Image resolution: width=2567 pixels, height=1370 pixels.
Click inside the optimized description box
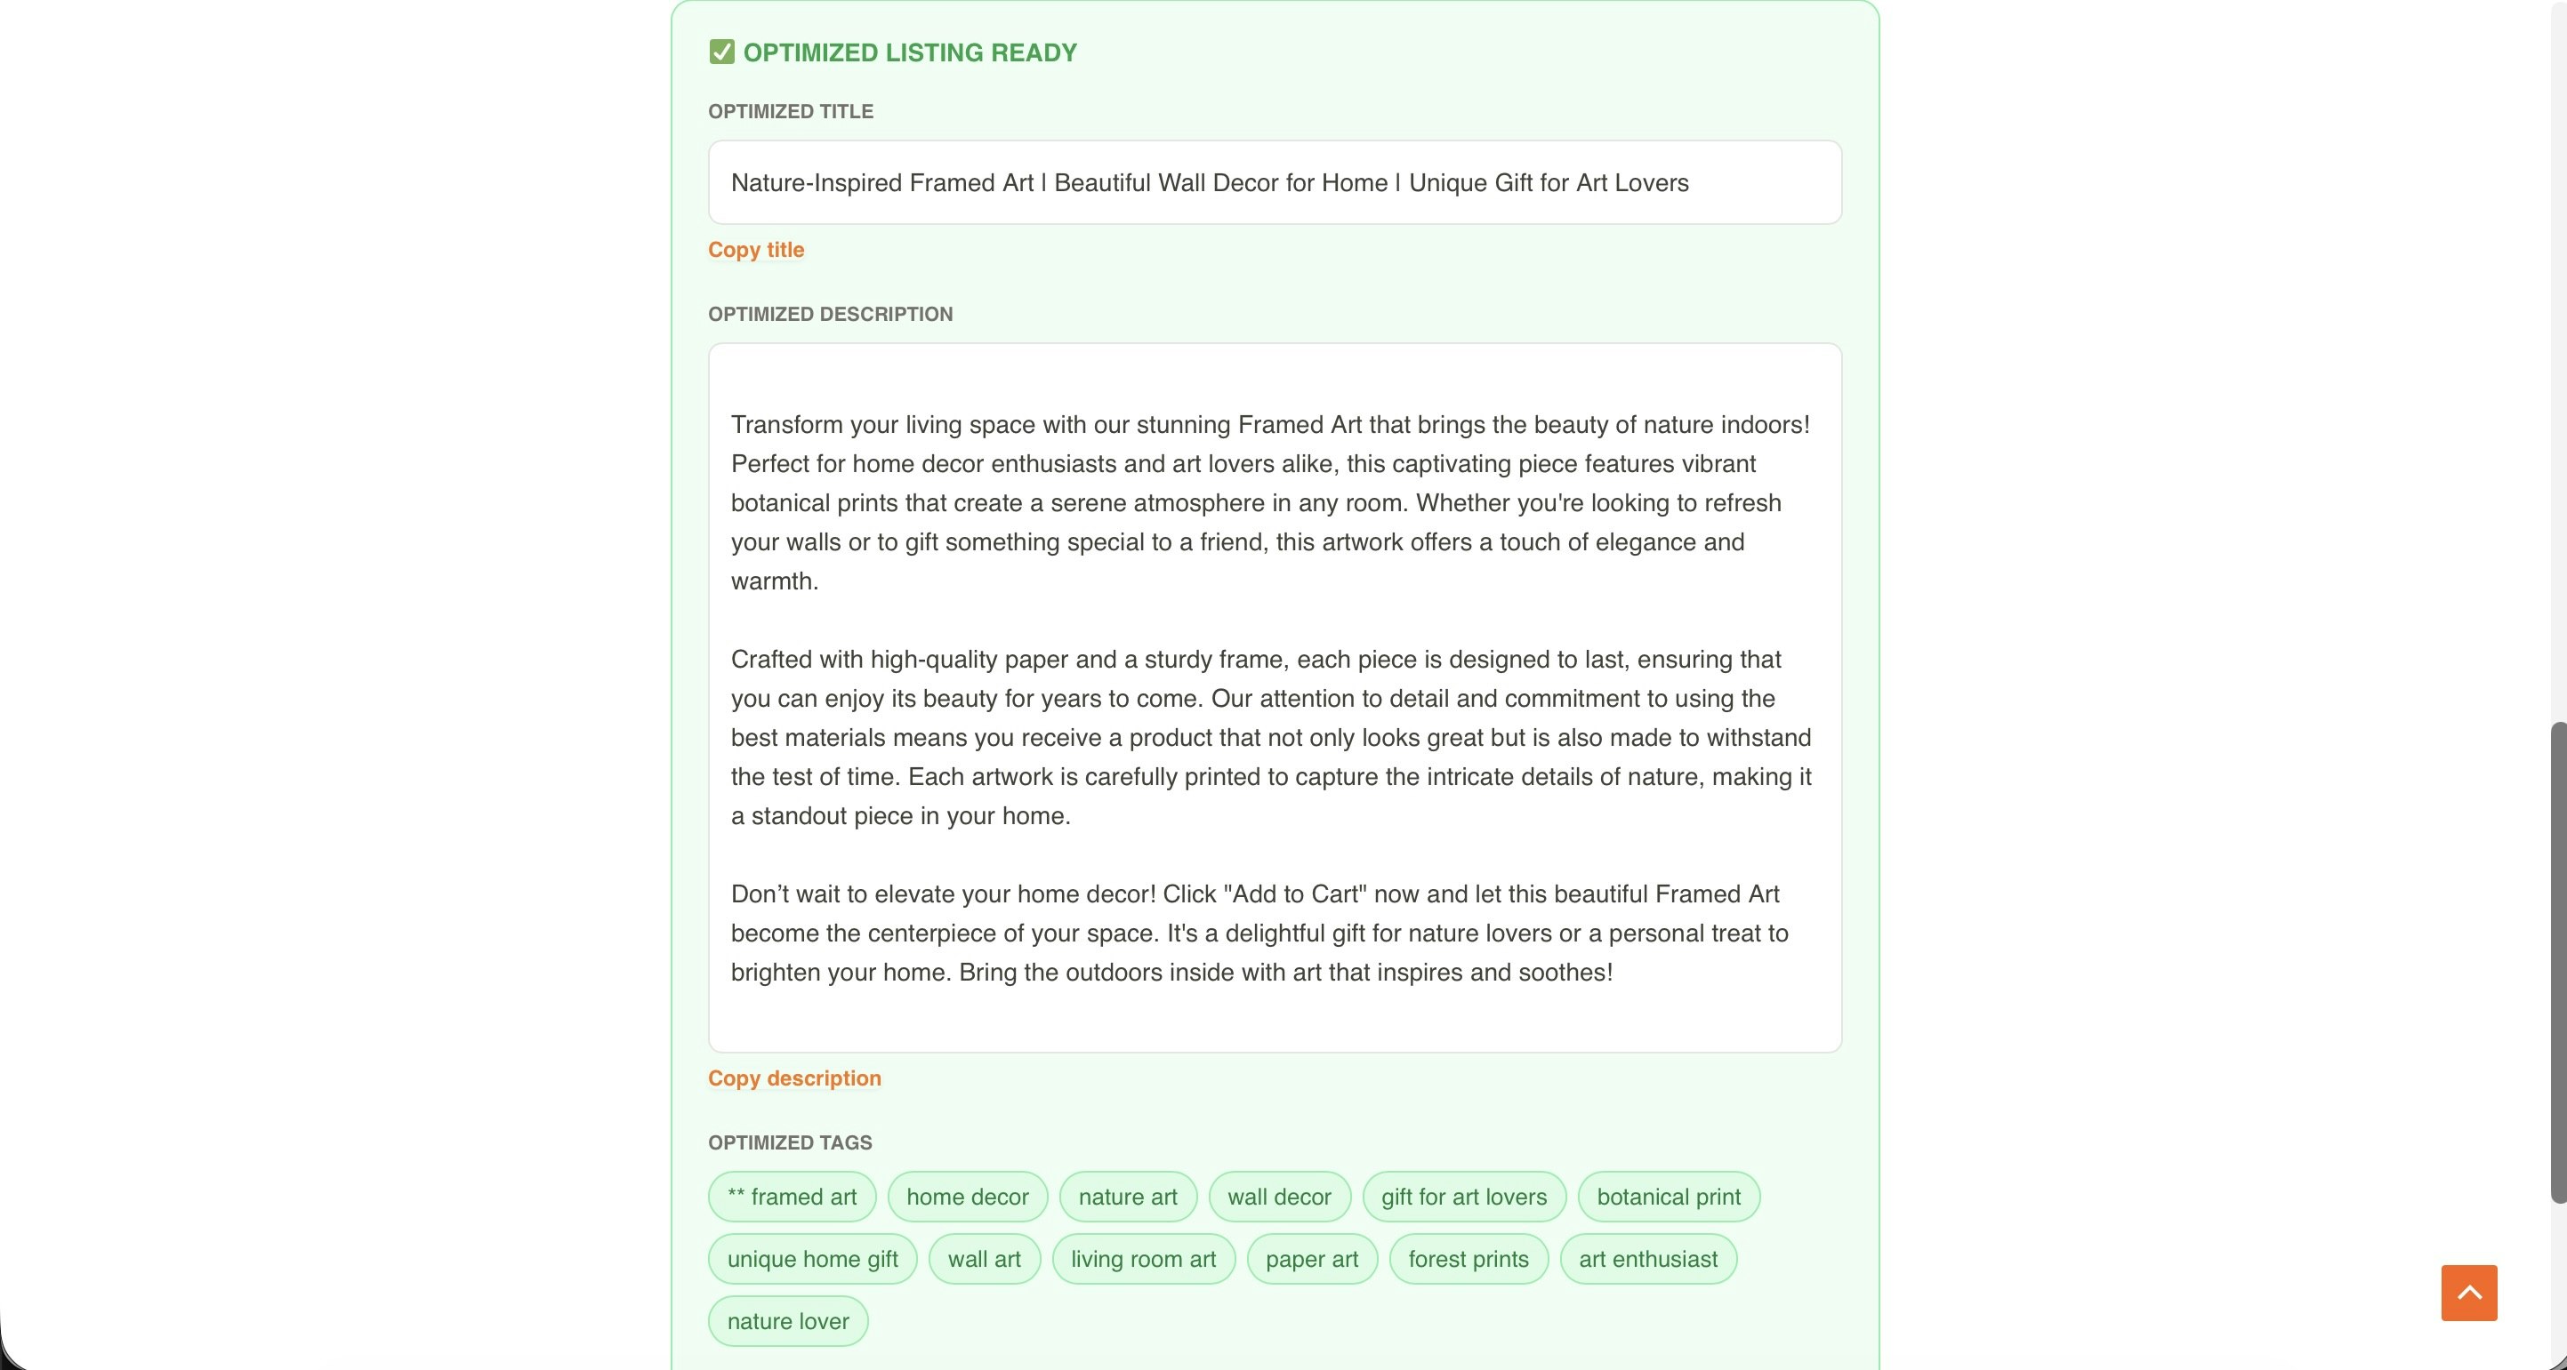pos(1274,698)
